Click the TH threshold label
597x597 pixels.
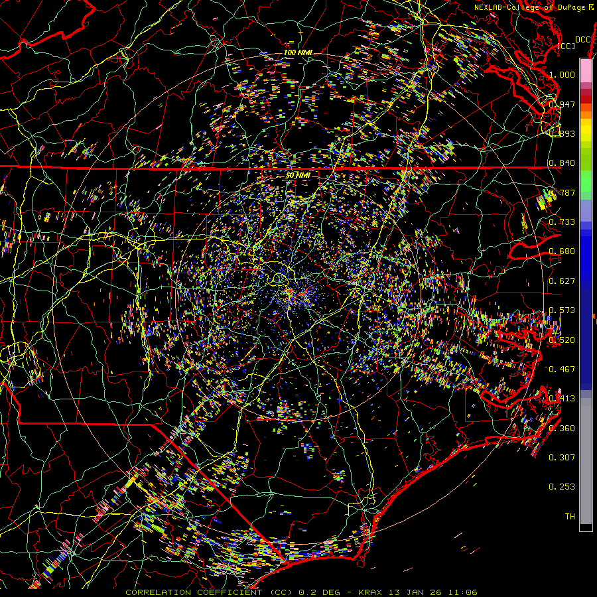click(x=570, y=516)
